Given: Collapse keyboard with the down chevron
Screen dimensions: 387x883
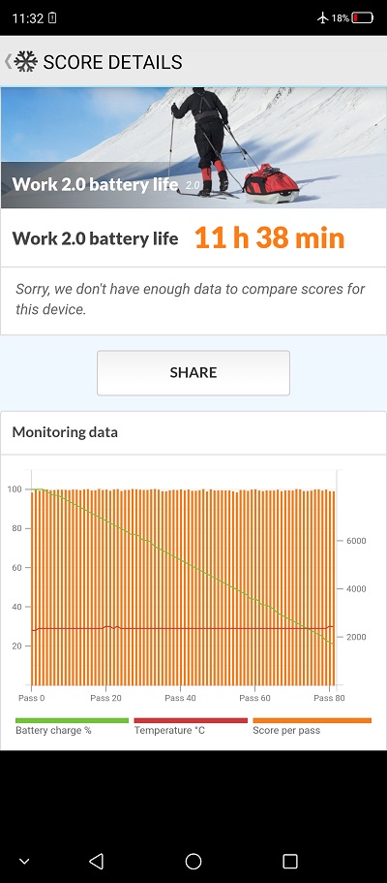Looking at the screenshot, I should tap(24, 861).
